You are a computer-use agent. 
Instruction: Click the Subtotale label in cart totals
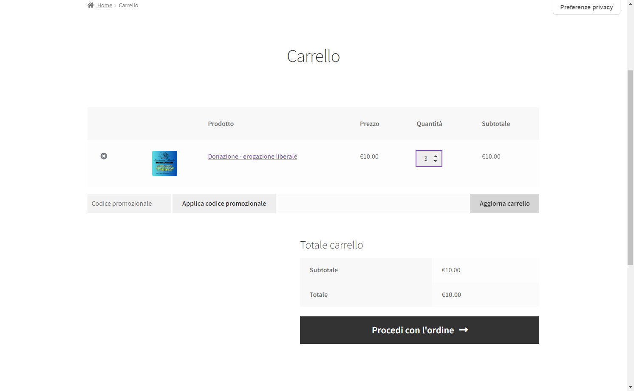324,270
